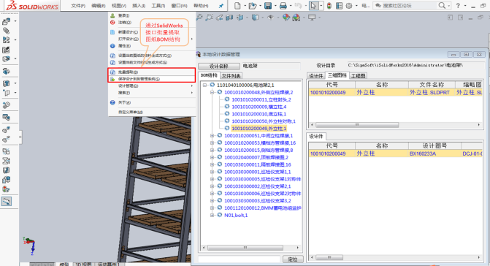The height and width of the screenshot is (266, 490).
Task: Open 设计管理(D) submenu entry
Action: 152,86
